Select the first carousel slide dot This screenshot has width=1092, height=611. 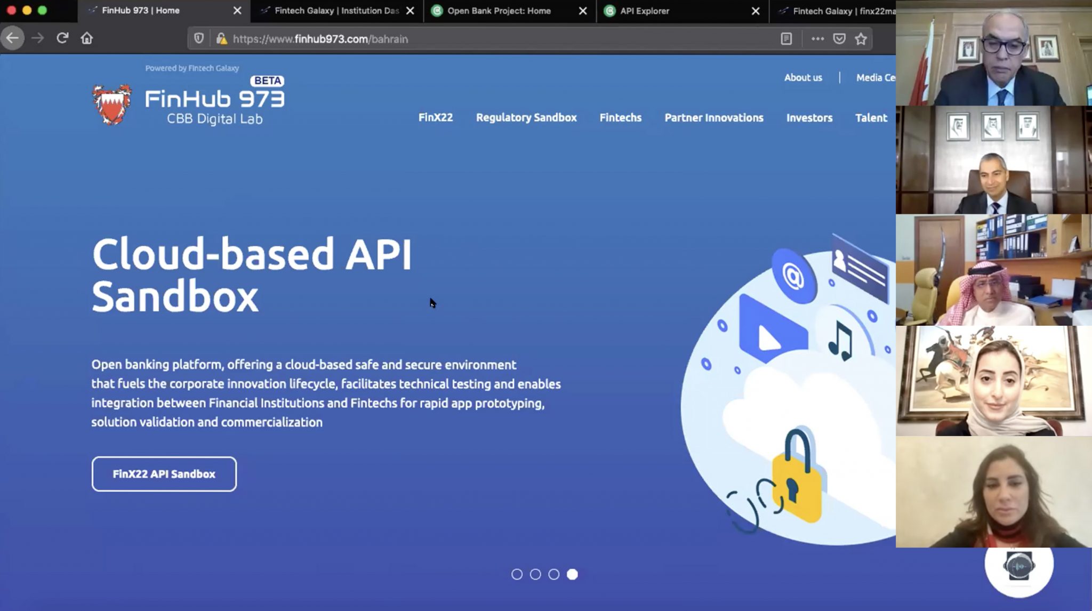pyautogui.click(x=517, y=574)
